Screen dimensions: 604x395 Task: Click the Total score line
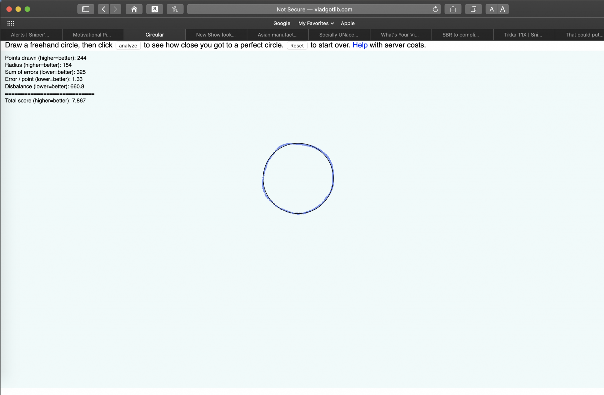(x=45, y=101)
